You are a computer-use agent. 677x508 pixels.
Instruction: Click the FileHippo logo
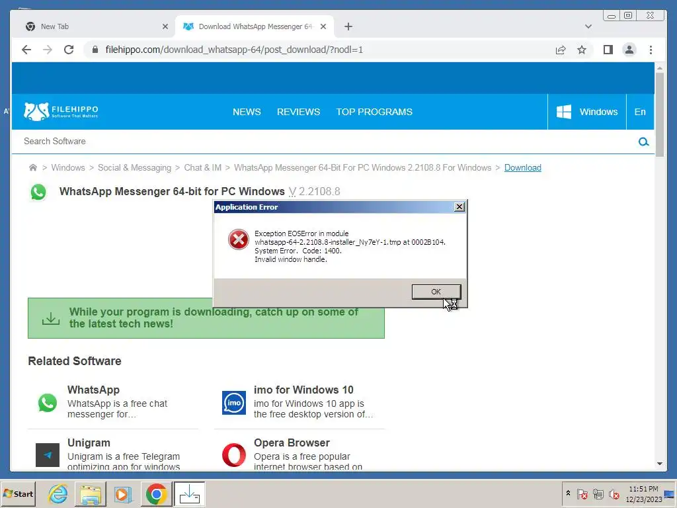tap(61, 111)
